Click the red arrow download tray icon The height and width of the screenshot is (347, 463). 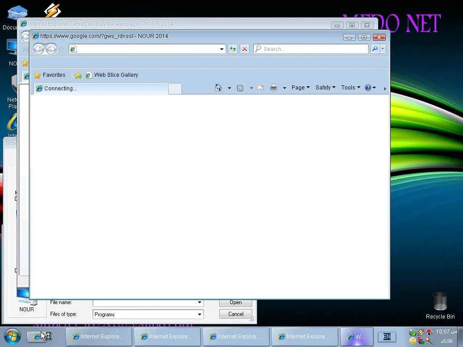[x=429, y=333]
